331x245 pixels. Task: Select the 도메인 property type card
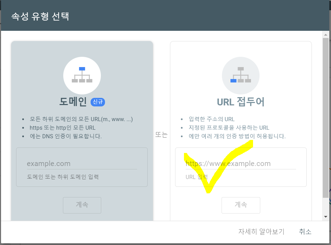tap(82, 131)
